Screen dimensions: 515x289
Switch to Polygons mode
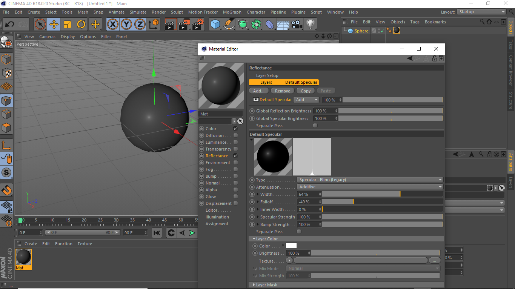[6, 128]
